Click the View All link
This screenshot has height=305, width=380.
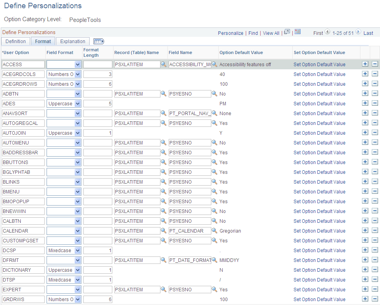point(271,33)
